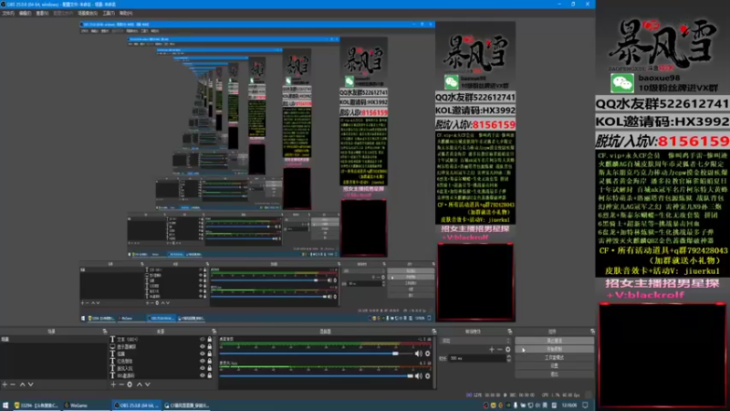
Task: Move the selected source up
Action: 140,385
